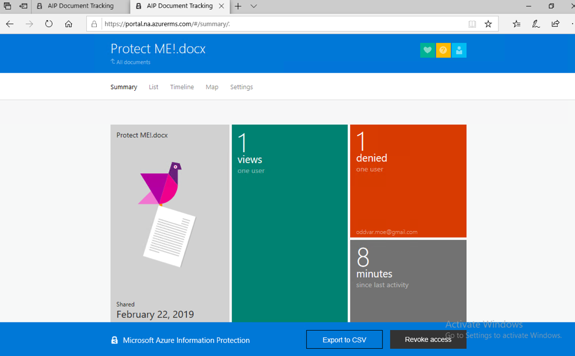Image resolution: width=575 pixels, height=356 pixels.
Task: Refresh the page with the reload icon
Action: tap(49, 24)
